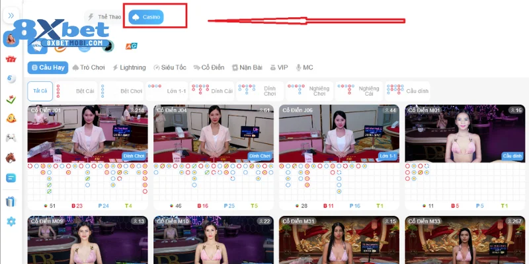Open the J01 bead road scoreboard
The height and width of the screenshot is (264, 529).
(88, 182)
